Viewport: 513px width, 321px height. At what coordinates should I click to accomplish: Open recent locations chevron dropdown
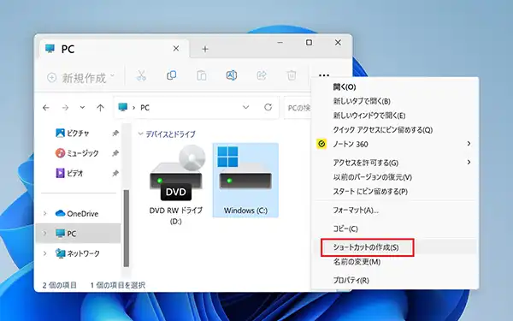82,107
